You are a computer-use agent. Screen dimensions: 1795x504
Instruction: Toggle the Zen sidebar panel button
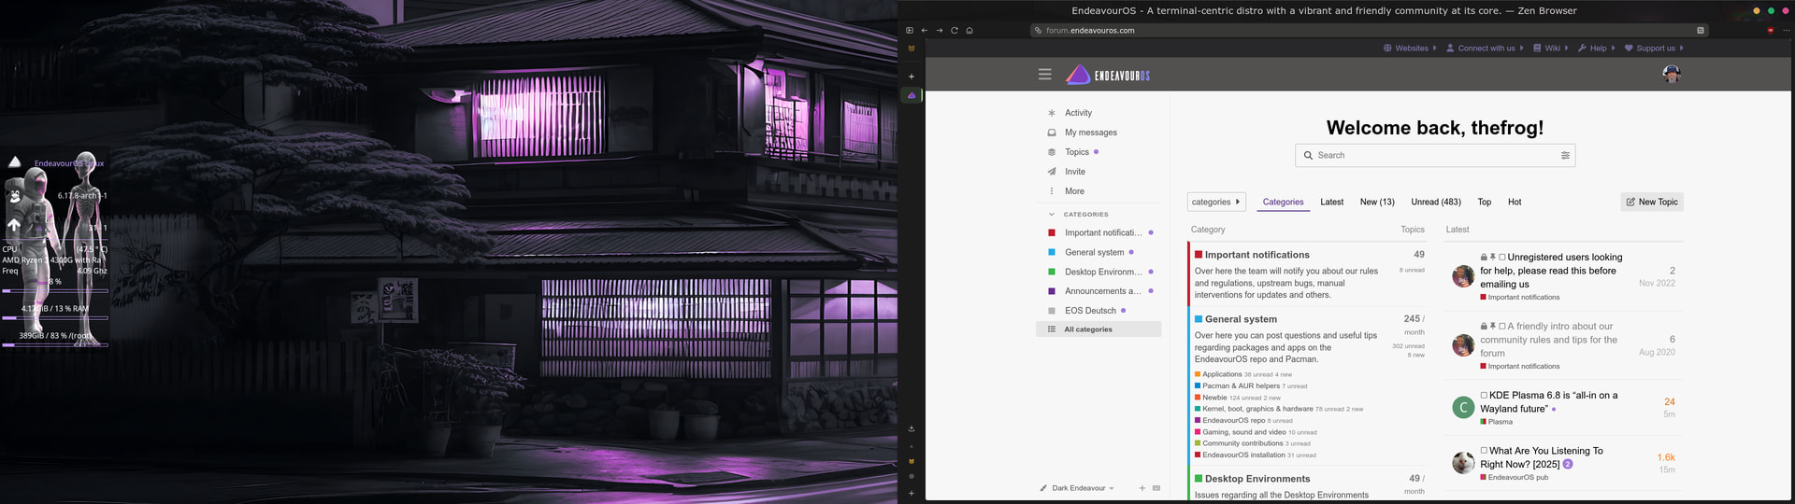point(910,31)
